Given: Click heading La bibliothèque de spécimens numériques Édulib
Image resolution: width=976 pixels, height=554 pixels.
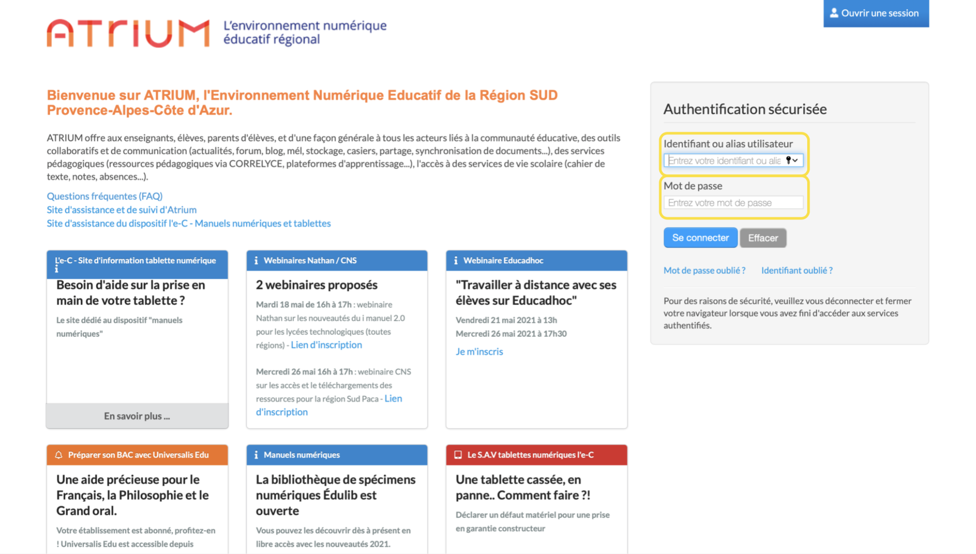Looking at the screenshot, I should 336,495.
